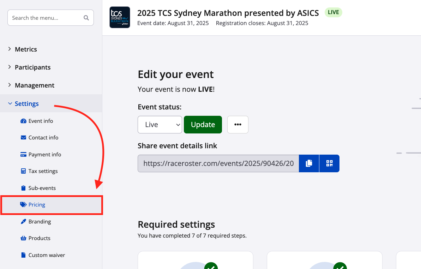Click the Event info gauge icon
The image size is (421, 269).
point(24,121)
